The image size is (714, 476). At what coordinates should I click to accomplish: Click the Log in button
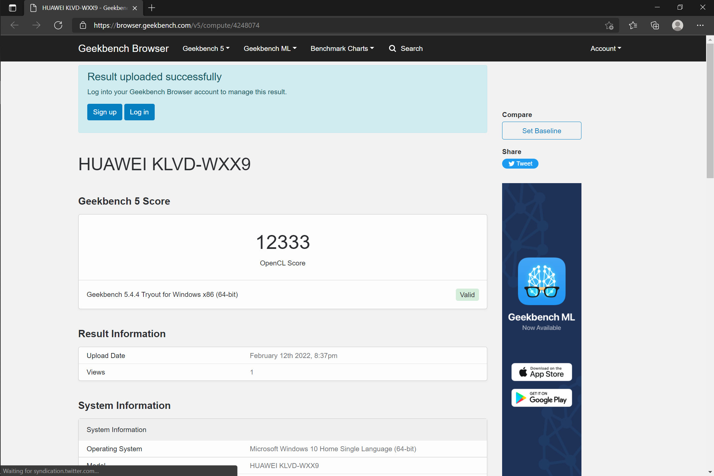coord(139,112)
